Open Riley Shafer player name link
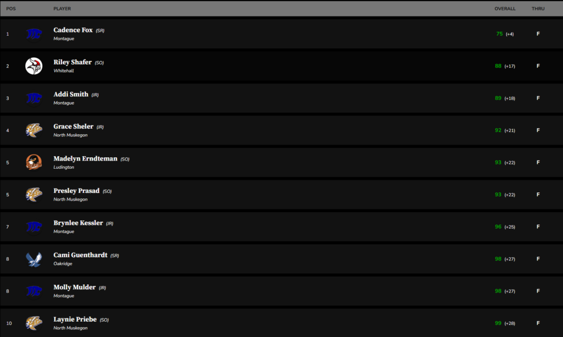Viewport: 563px width, 337px height. click(73, 62)
